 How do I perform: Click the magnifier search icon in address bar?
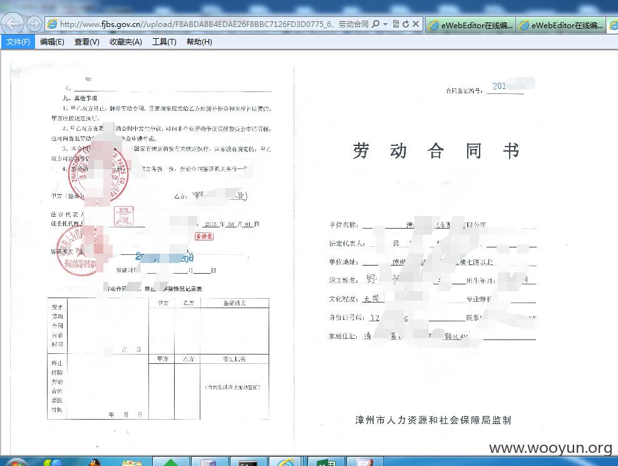[376, 24]
